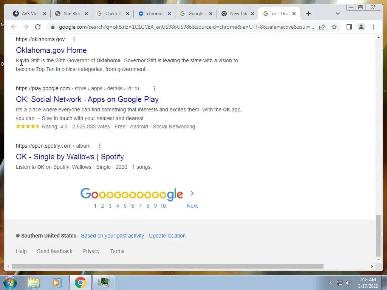Open the Windows Start menu
Image resolution: width=387 pixels, height=290 pixels.
pos(10,282)
